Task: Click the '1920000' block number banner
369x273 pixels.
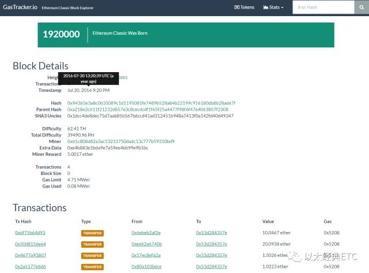Action: click(x=61, y=35)
